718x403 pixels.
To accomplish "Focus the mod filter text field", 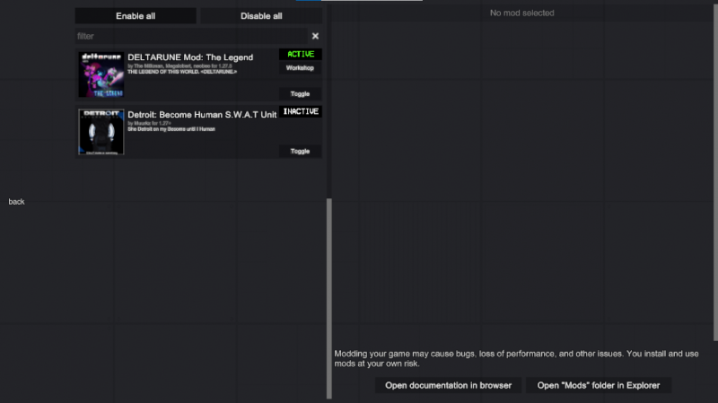I will click(190, 36).
